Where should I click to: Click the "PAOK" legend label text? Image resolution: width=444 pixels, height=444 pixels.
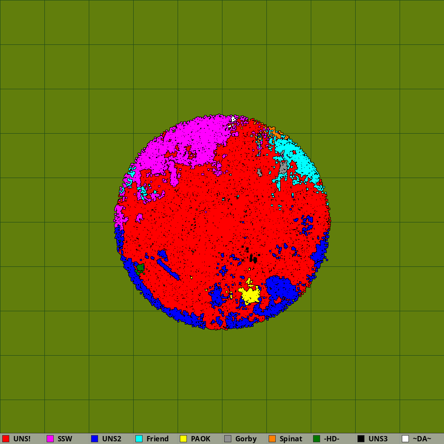[201, 439]
